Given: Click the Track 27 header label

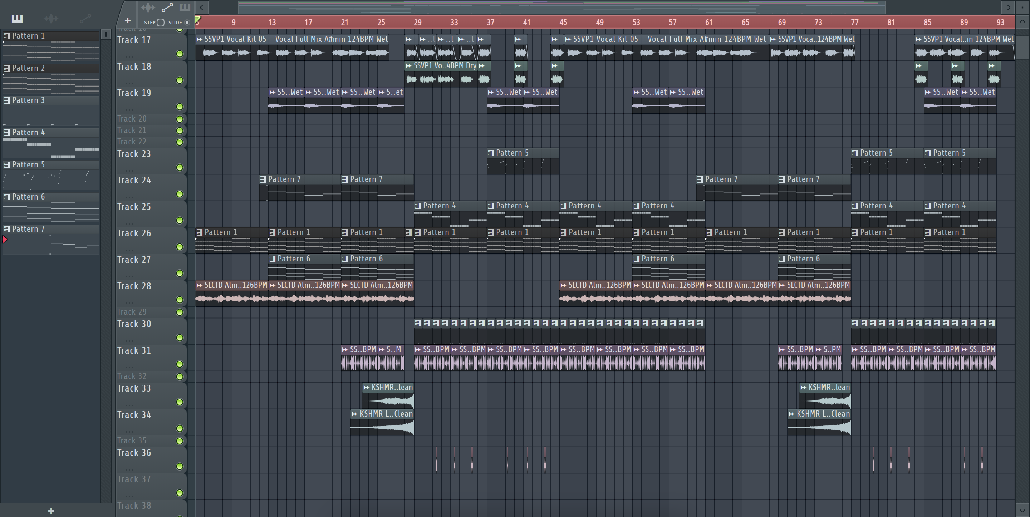Looking at the screenshot, I should (134, 260).
